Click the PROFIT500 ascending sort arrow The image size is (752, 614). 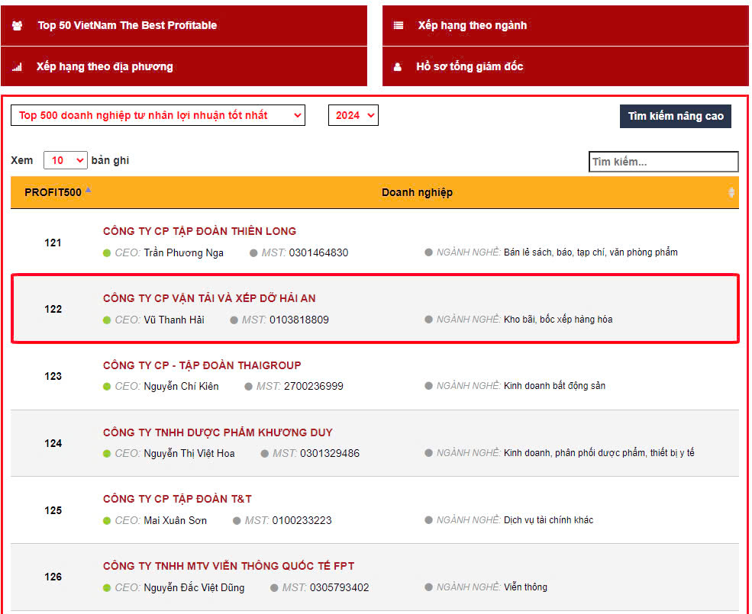[x=89, y=190]
